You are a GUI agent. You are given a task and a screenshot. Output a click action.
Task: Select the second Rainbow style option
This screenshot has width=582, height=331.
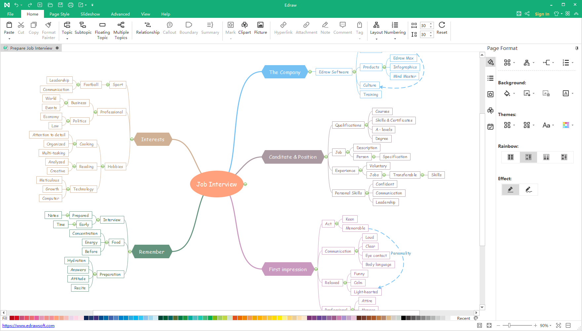528,157
